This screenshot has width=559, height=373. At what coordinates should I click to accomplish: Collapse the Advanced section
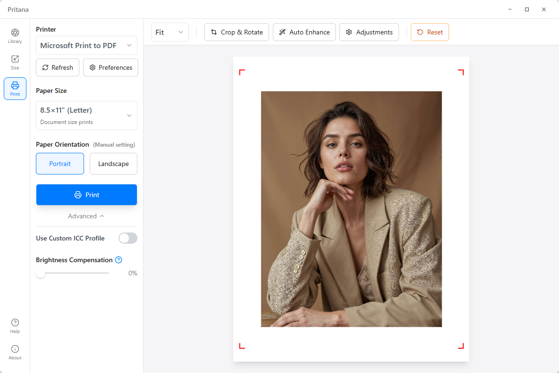(86, 216)
